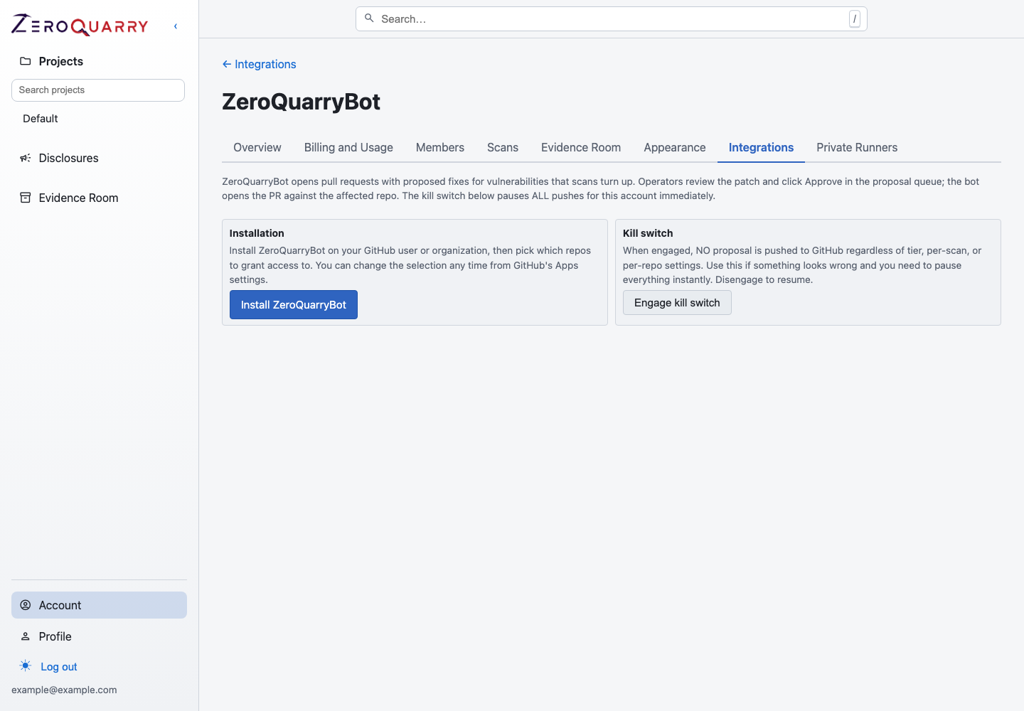
Task: Open the Profile page
Action: click(55, 636)
